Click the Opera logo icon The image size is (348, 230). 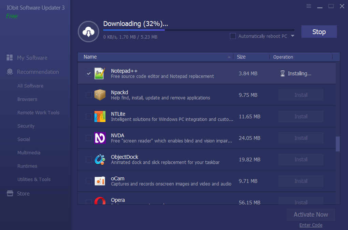click(100, 201)
